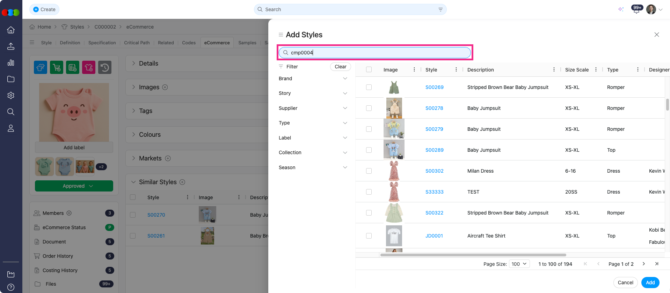Switch to the Samples tab
This screenshot has width=670, height=293.
(x=247, y=43)
